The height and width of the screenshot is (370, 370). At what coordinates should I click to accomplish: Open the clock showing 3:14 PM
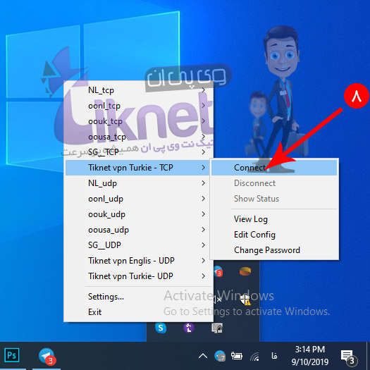[x=310, y=356]
